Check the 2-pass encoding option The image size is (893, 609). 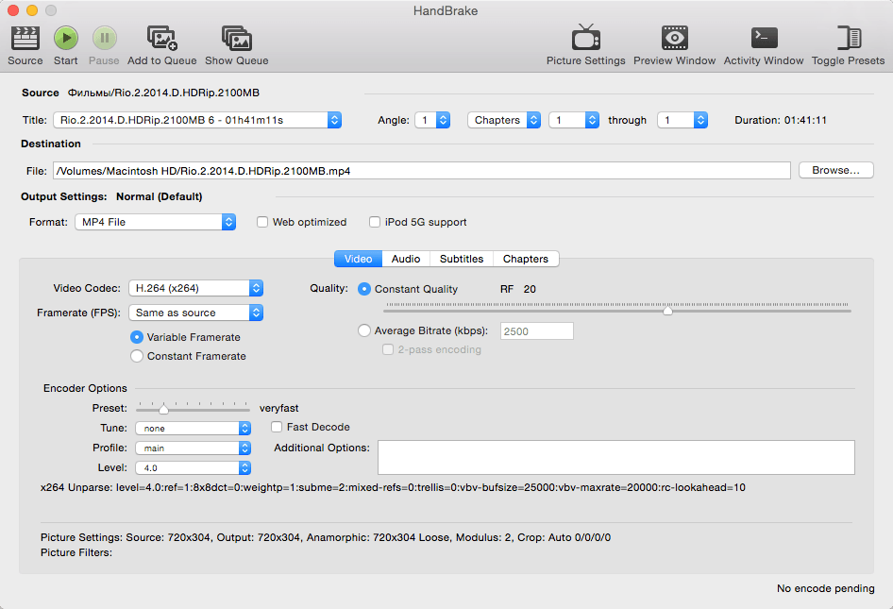388,349
